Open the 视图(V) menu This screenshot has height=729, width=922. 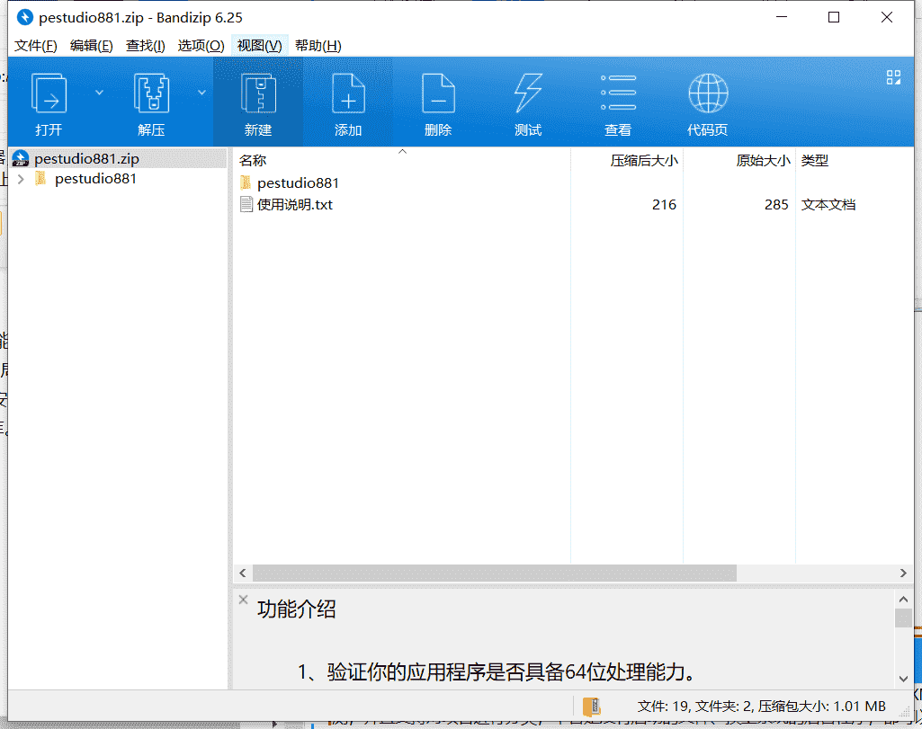[x=259, y=46]
